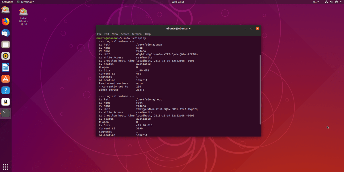Click the Current LE value 3890
The width and height of the screenshot is (344, 172).
pyautogui.click(x=140, y=128)
